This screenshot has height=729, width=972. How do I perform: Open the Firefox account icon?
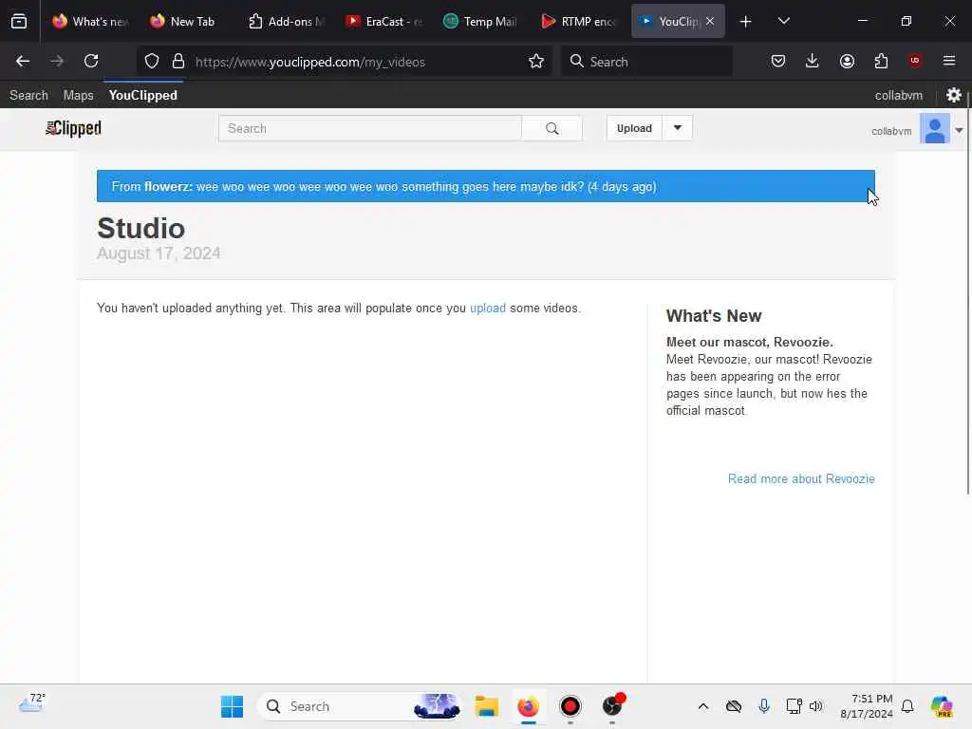[x=847, y=62]
